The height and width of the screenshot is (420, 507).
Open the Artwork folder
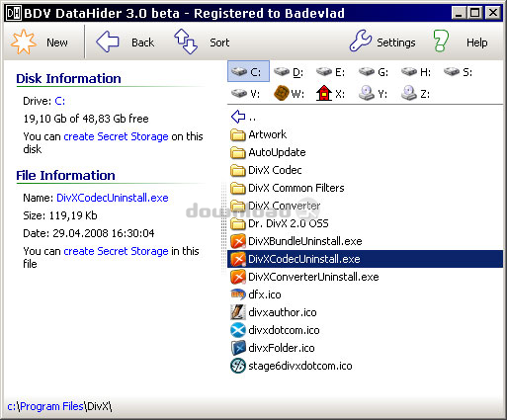[x=259, y=134]
